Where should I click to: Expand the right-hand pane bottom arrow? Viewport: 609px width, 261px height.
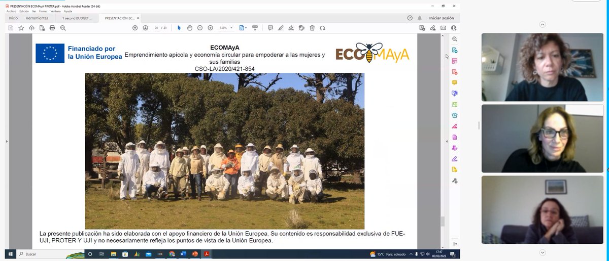tap(455, 244)
